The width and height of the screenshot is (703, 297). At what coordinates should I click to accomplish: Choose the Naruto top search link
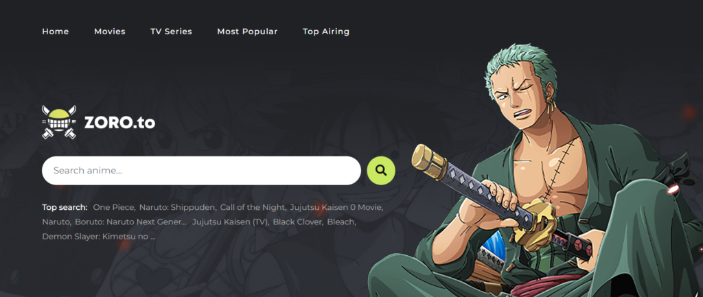(x=56, y=222)
